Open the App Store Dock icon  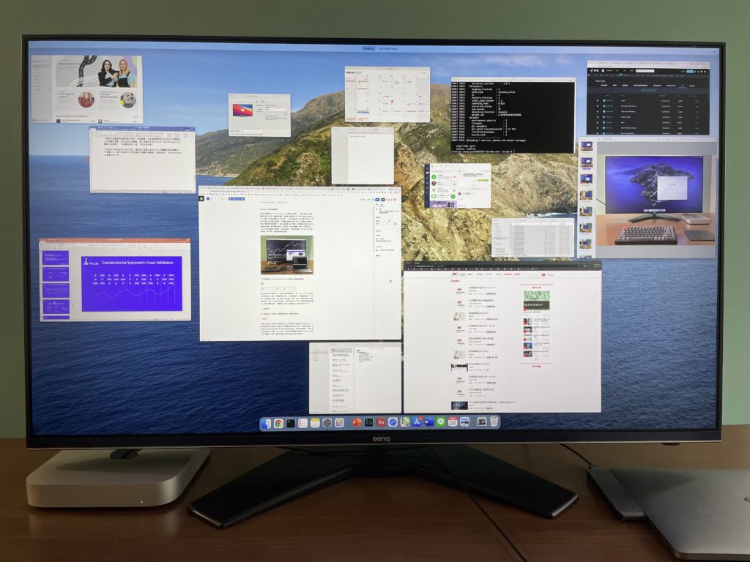pos(417,422)
